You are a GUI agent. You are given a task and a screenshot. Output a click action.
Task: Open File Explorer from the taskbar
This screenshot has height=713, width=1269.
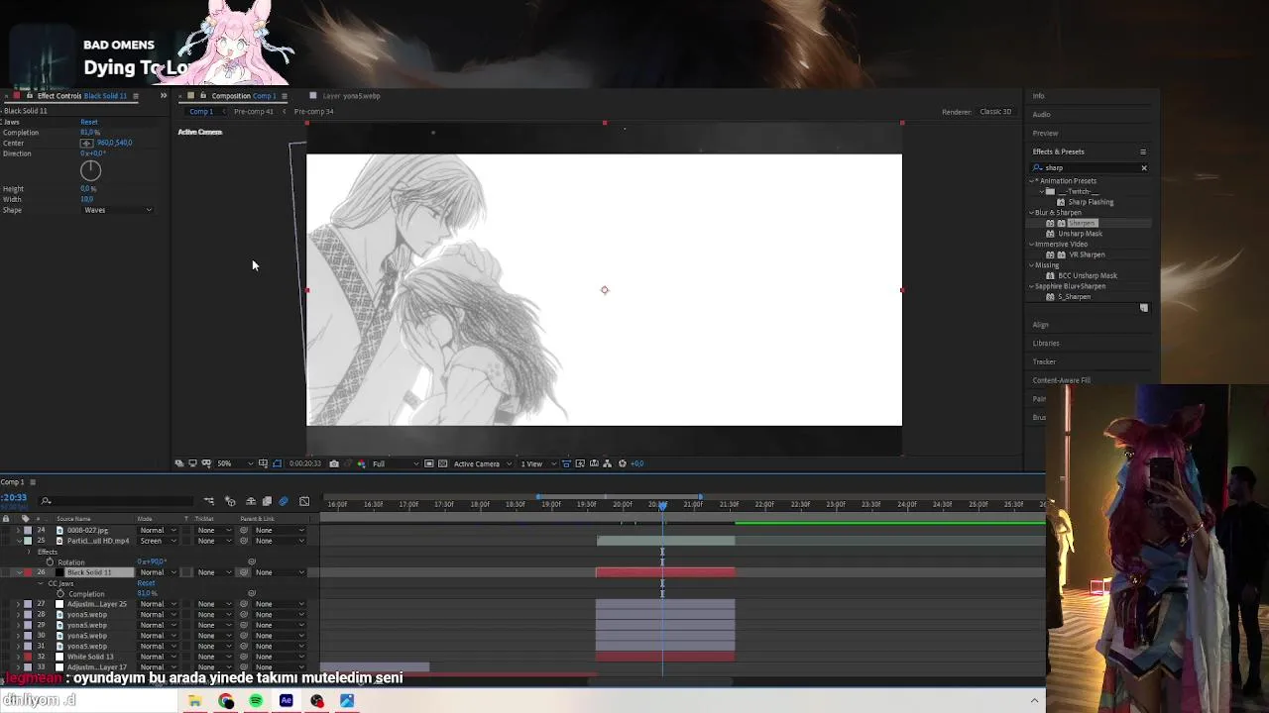tap(195, 701)
